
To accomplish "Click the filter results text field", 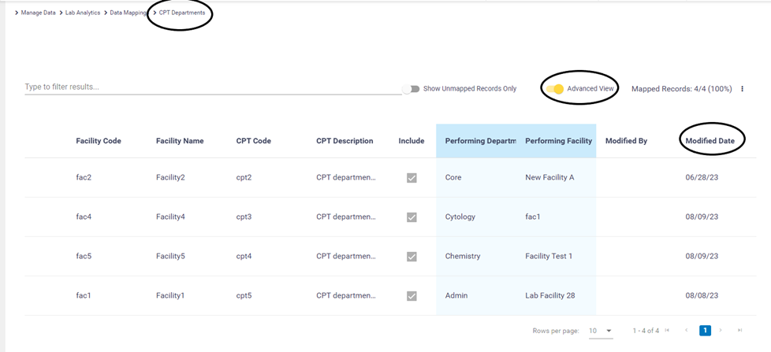I will click(213, 87).
